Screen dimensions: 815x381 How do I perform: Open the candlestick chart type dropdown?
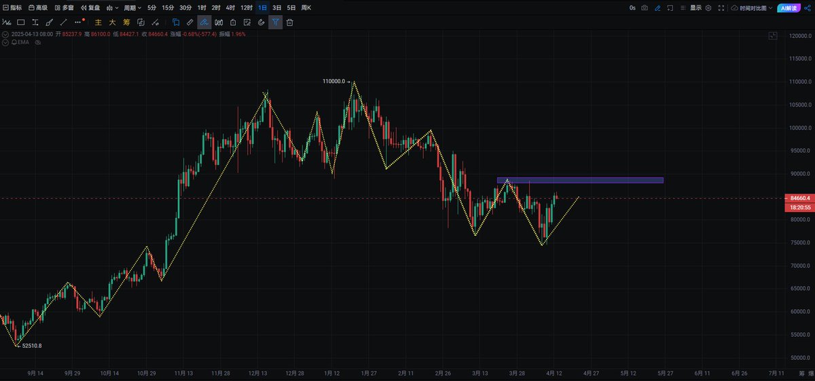click(112, 7)
